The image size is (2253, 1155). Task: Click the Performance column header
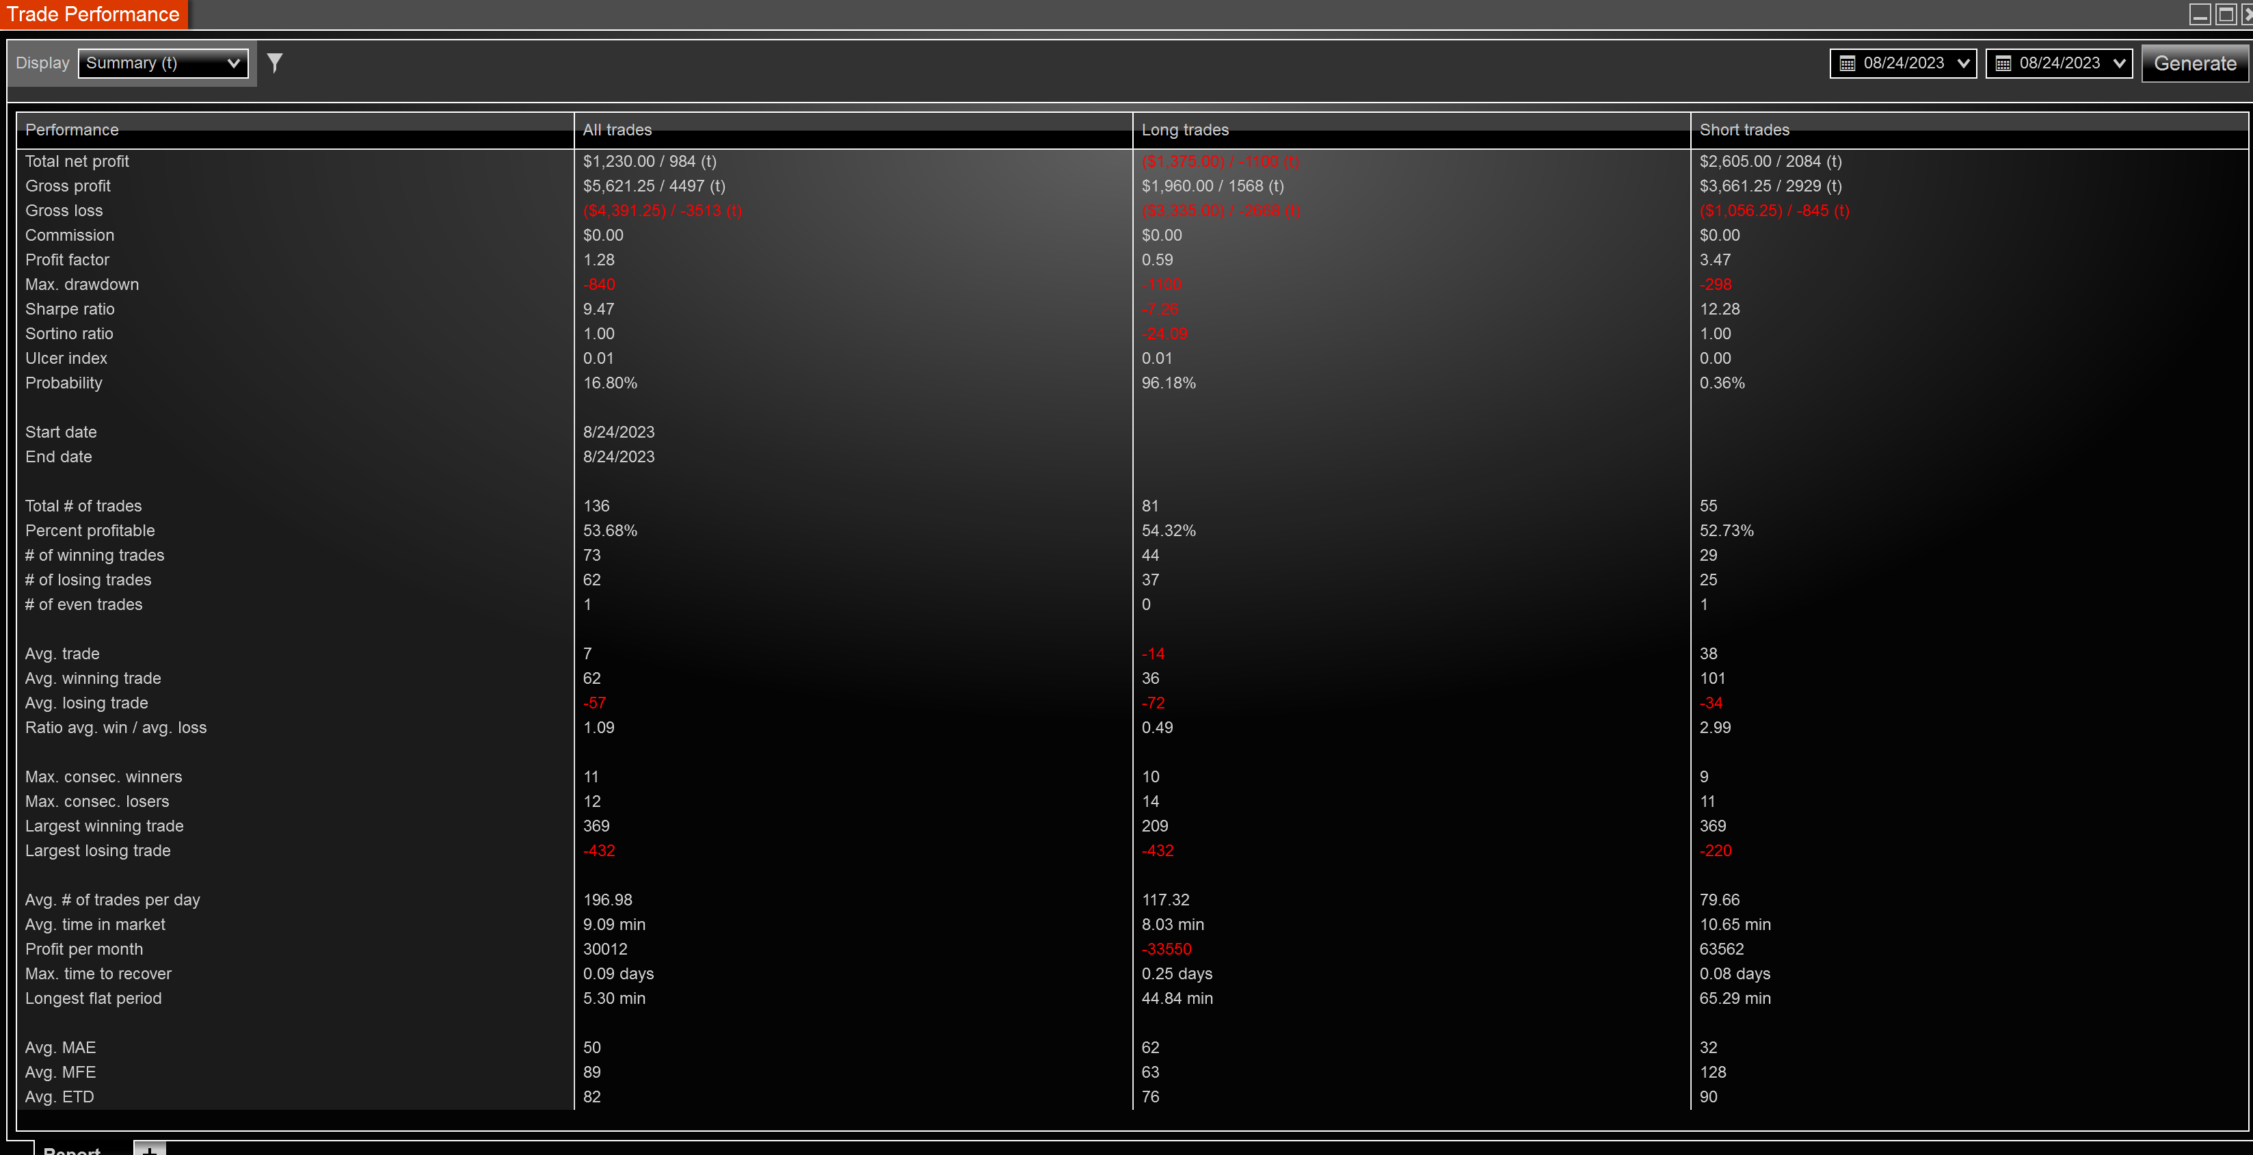[x=295, y=129]
